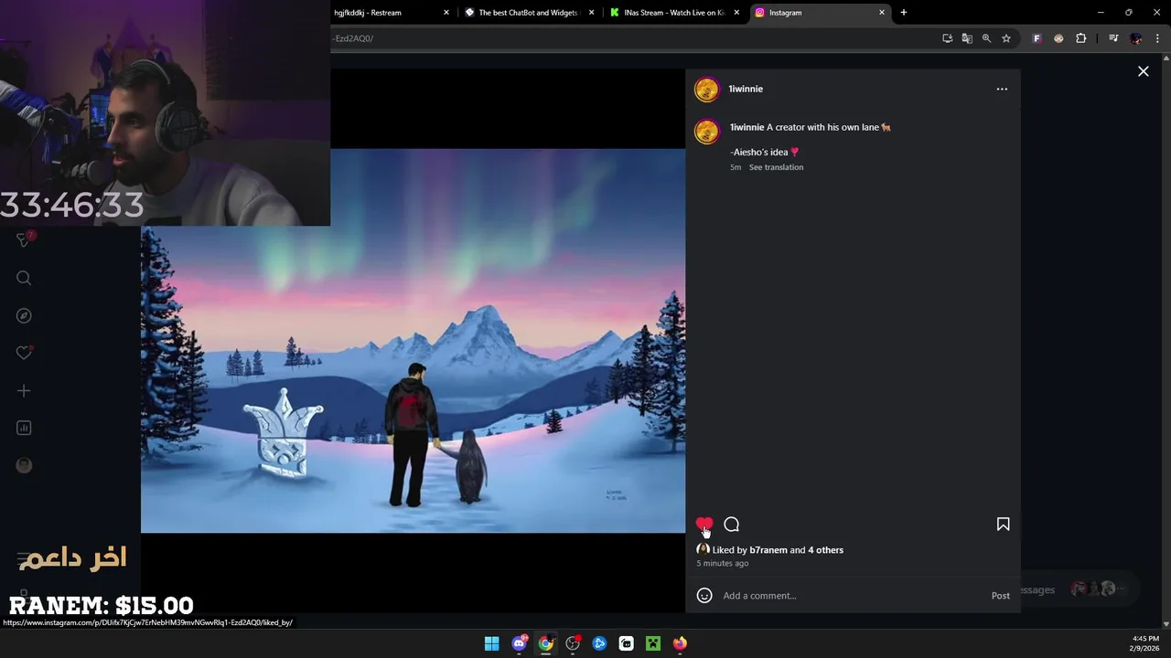Launch Minecraft from the taskbar

[653, 643]
